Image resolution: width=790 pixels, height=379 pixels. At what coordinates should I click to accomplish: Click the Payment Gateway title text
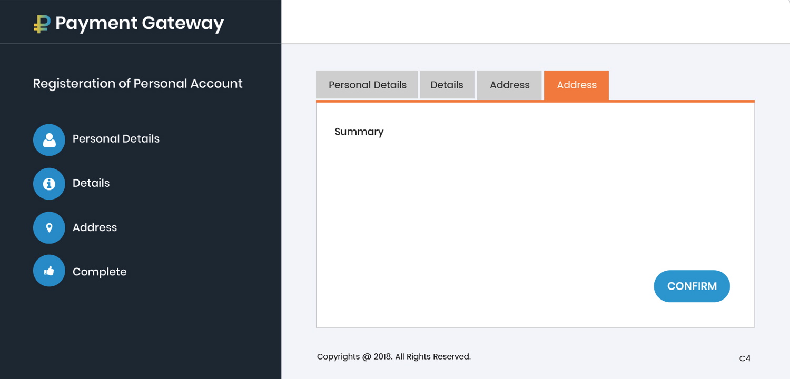tap(140, 23)
